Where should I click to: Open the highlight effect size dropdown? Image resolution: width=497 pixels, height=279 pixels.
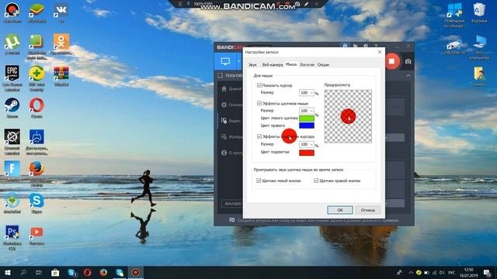[307, 144]
